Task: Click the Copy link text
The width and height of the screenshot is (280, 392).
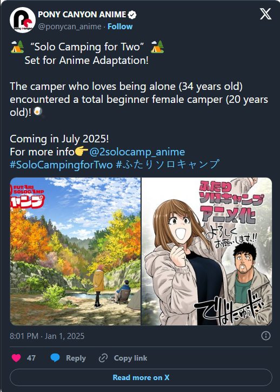Action: pos(130,358)
